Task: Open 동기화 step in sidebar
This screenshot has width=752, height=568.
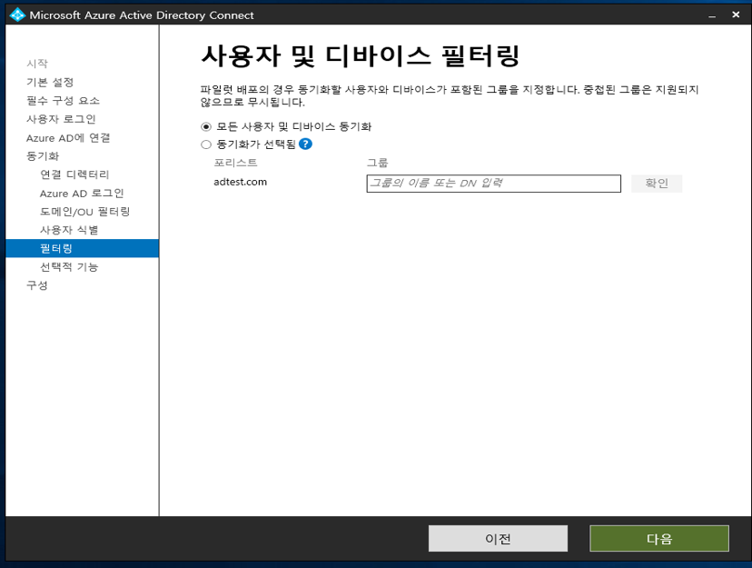Action: (x=43, y=156)
